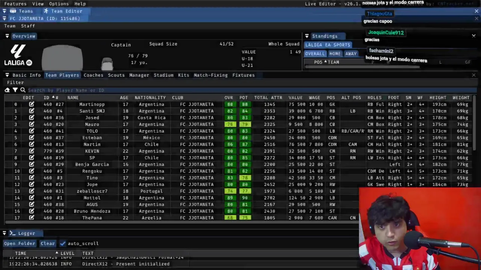Image resolution: width=481 pixels, height=270 pixels.
Task: Open the Stadium tab
Action: [163, 75]
